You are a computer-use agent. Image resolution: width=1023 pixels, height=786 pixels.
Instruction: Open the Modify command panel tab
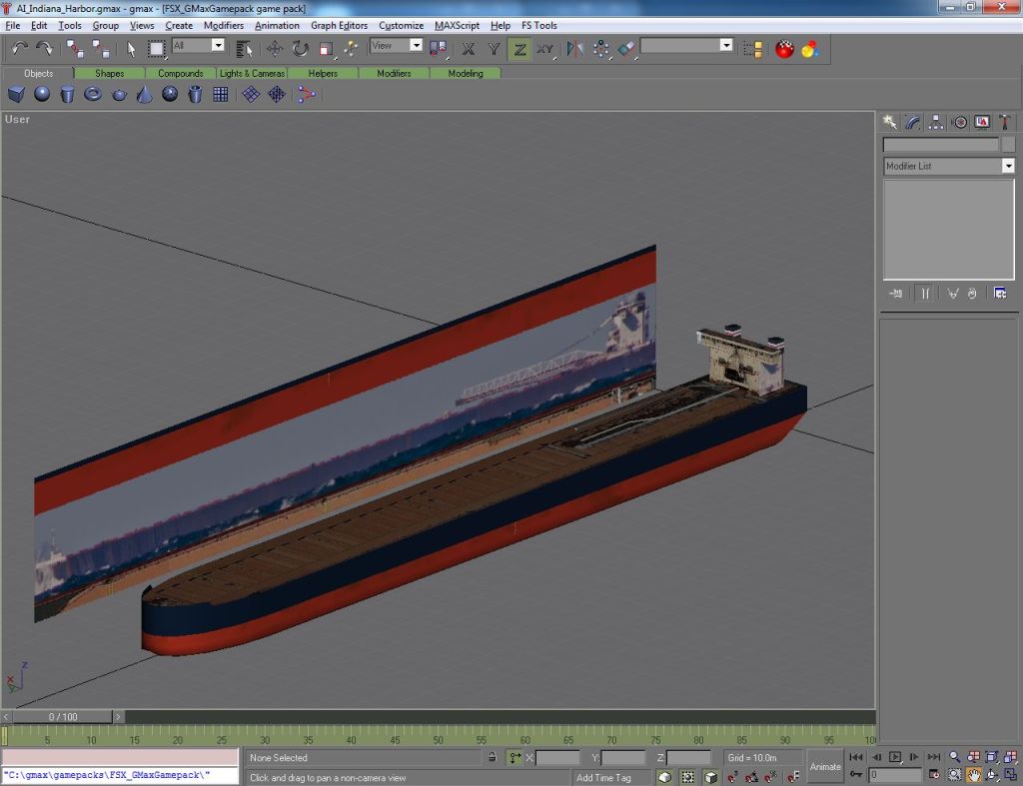coord(912,122)
